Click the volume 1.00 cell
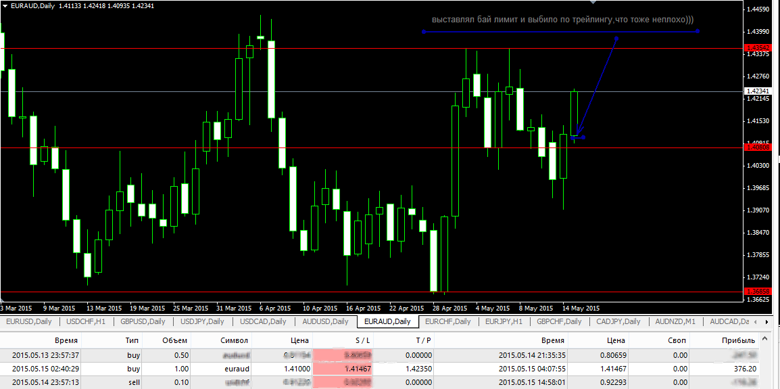 pyautogui.click(x=166, y=369)
